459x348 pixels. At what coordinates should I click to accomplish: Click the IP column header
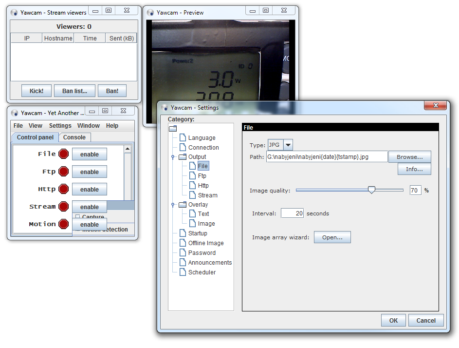point(27,38)
